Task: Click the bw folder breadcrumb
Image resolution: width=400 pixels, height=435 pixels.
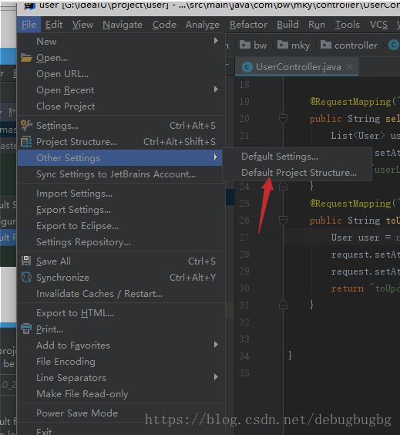Action: tap(253, 45)
